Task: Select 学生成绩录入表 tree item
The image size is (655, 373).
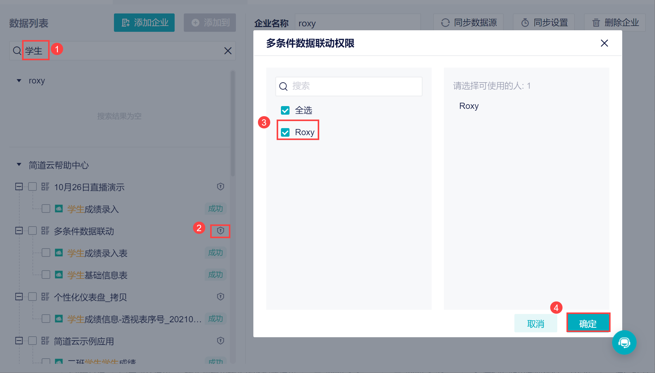Action: [97, 253]
